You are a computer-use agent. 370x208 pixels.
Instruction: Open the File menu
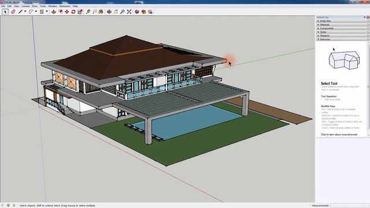(x=3, y=6)
